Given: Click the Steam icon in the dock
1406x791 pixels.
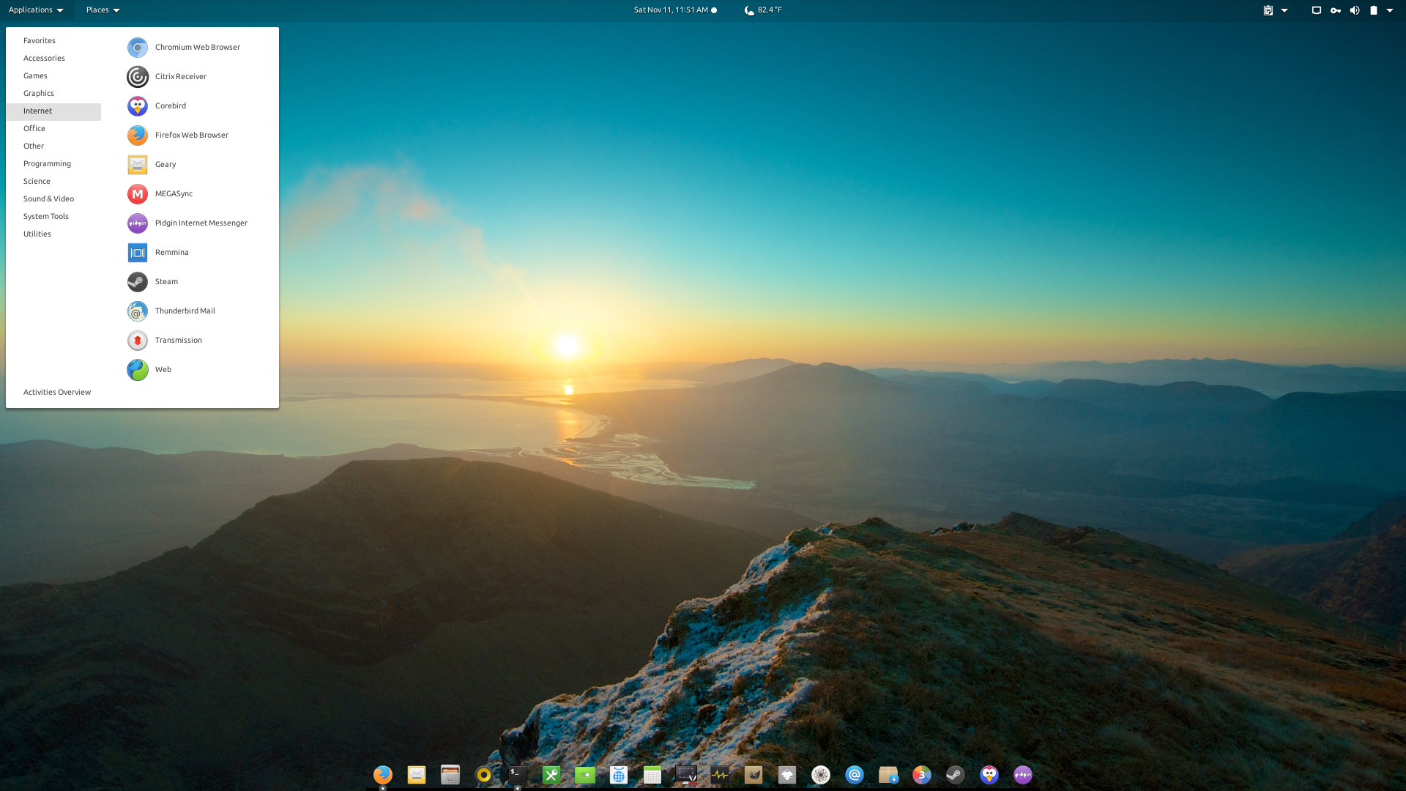Looking at the screenshot, I should 955,774.
